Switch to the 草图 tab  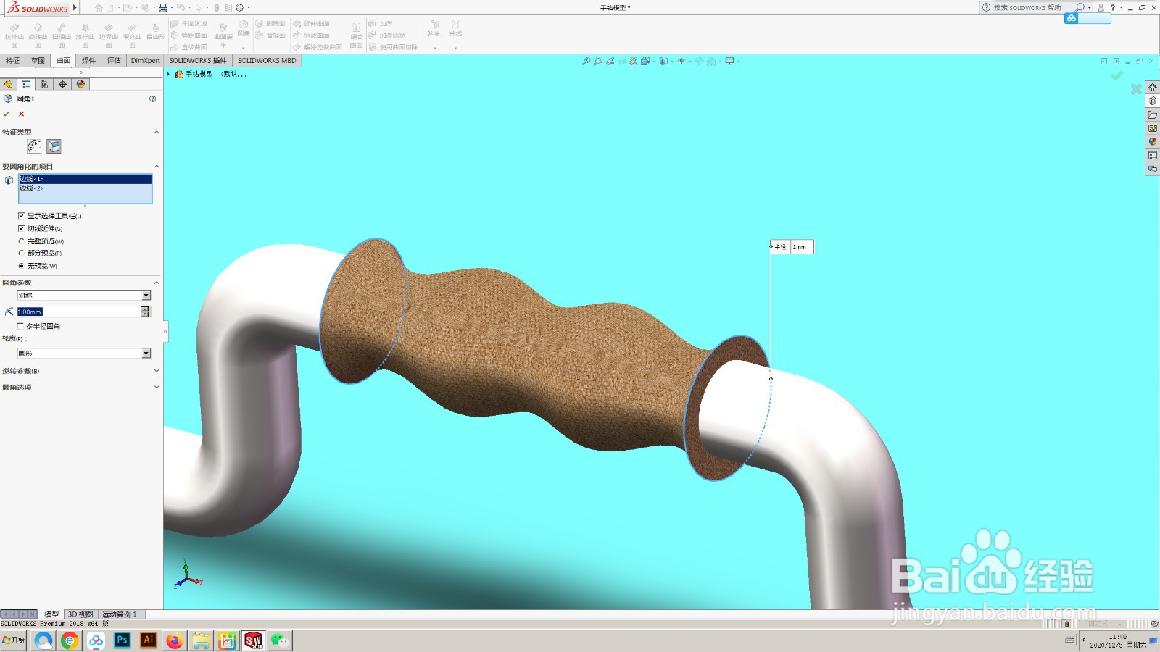click(38, 61)
